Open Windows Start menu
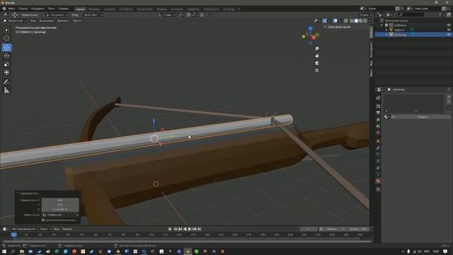 [x=4, y=251]
